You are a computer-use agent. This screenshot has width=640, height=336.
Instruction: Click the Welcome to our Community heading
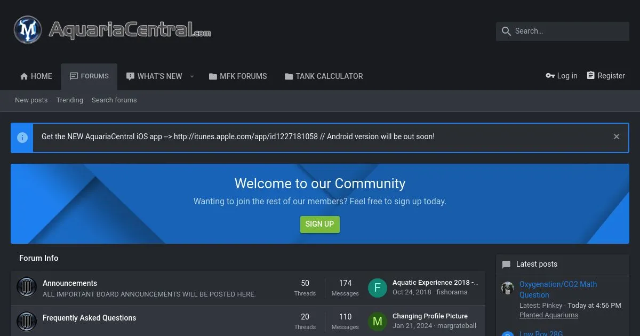click(320, 183)
